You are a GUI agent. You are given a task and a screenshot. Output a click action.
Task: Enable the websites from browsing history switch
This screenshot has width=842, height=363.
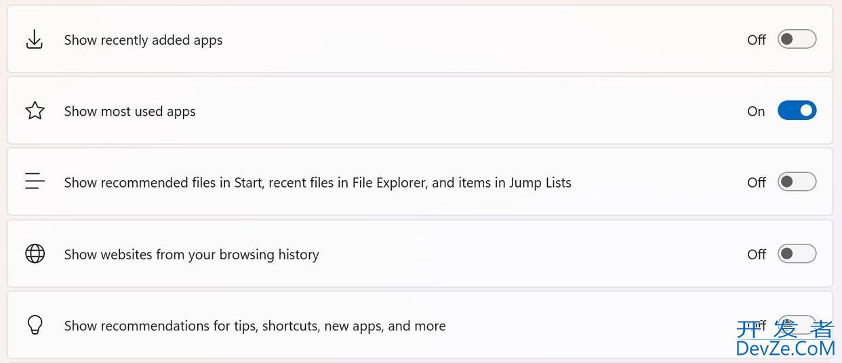tap(797, 253)
